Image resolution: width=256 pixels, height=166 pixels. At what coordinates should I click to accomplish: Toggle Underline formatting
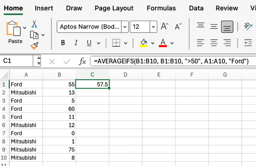(88, 43)
